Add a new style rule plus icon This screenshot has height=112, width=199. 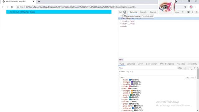[x=190, y=68]
